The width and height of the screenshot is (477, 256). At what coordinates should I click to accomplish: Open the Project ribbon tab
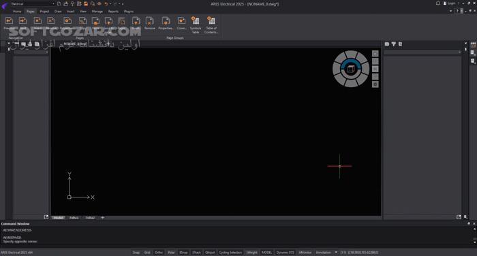[x=44, y=12]
